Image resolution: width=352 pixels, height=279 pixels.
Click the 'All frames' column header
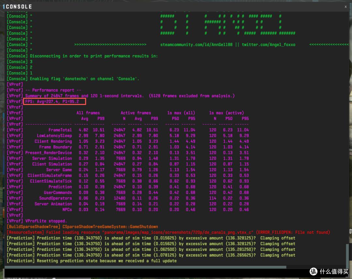[x=88, y=113]
